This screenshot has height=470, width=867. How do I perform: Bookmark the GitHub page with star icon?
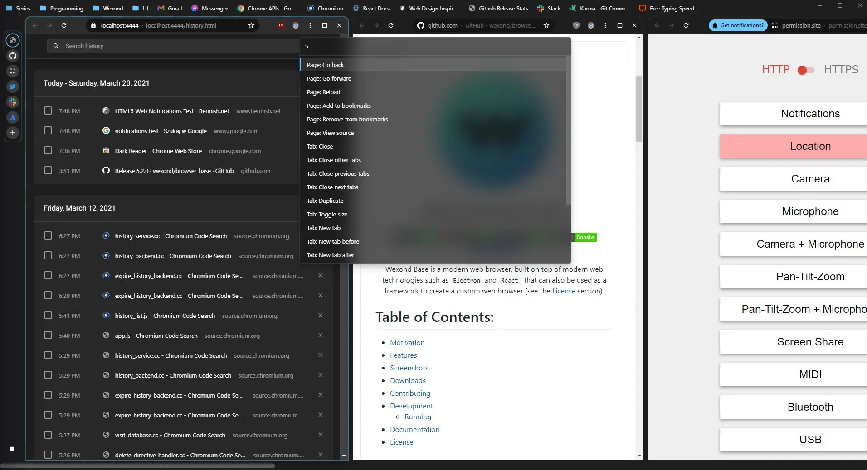click(546, 25)
